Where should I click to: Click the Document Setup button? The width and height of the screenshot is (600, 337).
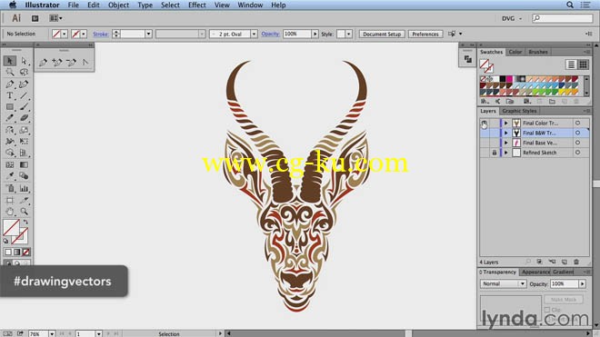coord(382,34)
